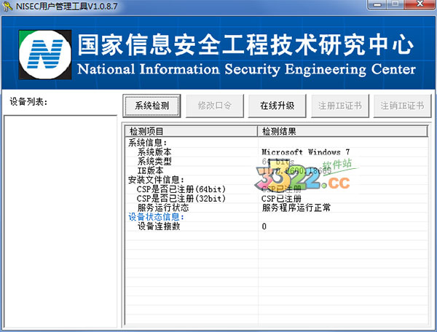This screenshot has width=437, height=332.
Task: Click the 注销IE证书 button
Action: coord(403,106)
